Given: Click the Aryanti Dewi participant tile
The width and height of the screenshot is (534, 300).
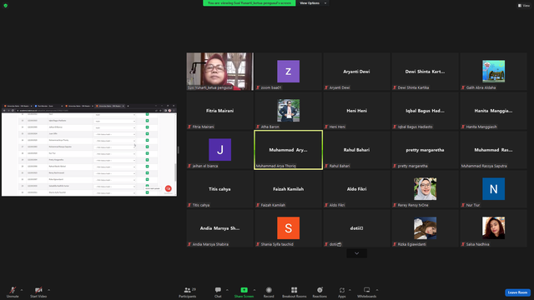Looking at the screenshot, I should tap(356, 72).
